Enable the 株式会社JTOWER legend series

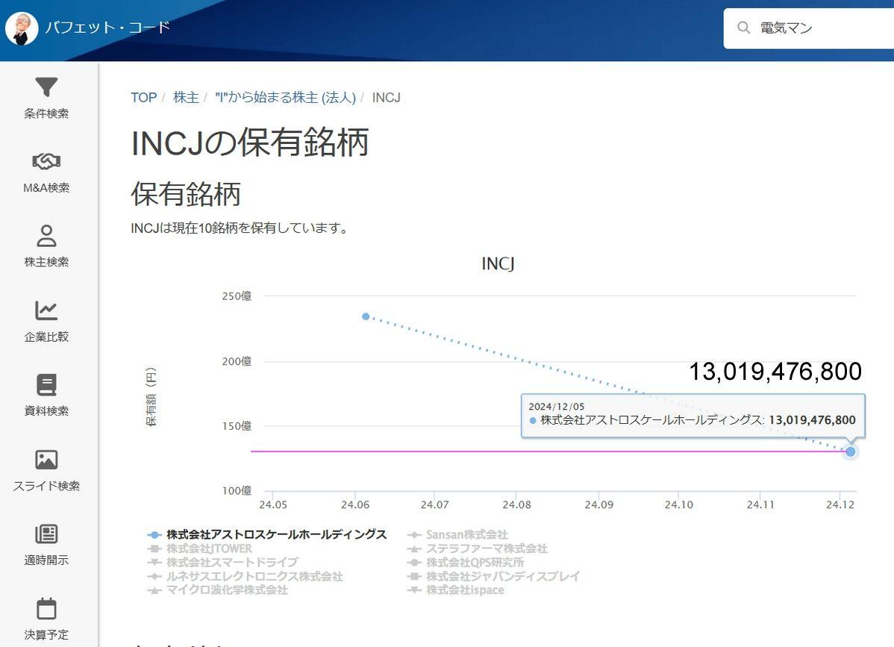(x=209, y=548)
